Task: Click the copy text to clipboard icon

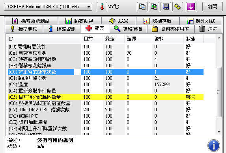Action: point(142,7)
